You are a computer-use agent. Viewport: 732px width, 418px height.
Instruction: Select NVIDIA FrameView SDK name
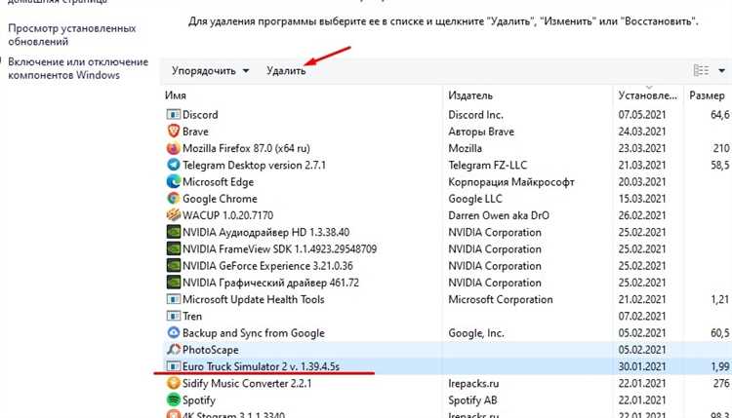tap(279, 248)
